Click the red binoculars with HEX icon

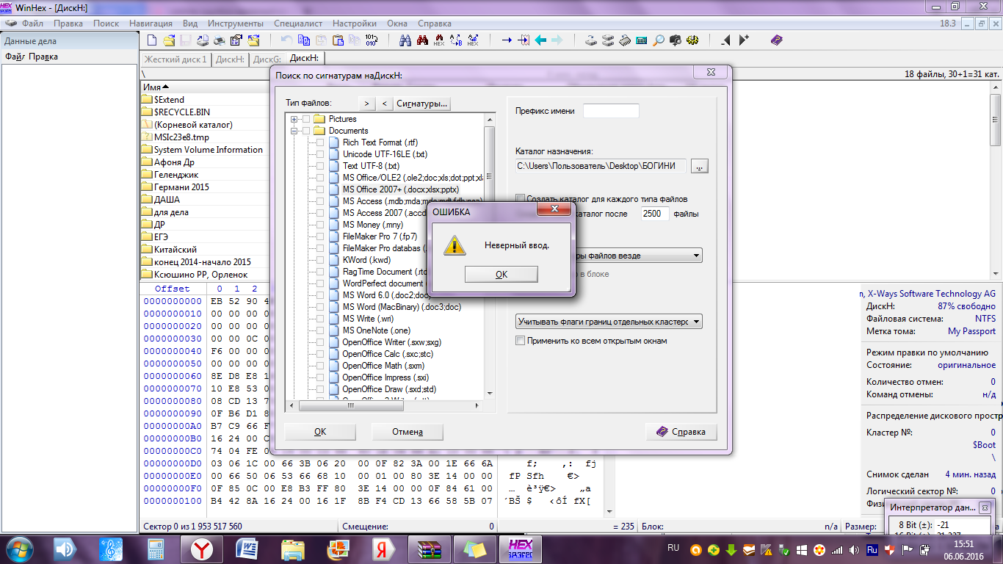438,40
